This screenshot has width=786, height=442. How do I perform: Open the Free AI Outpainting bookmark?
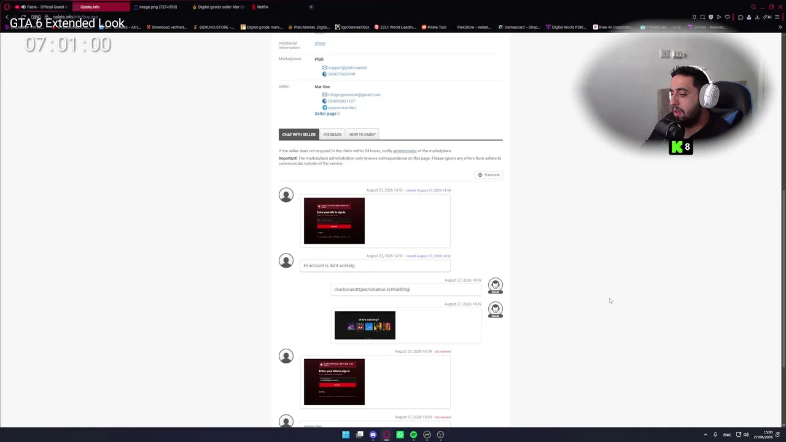(x=613, y=27)
